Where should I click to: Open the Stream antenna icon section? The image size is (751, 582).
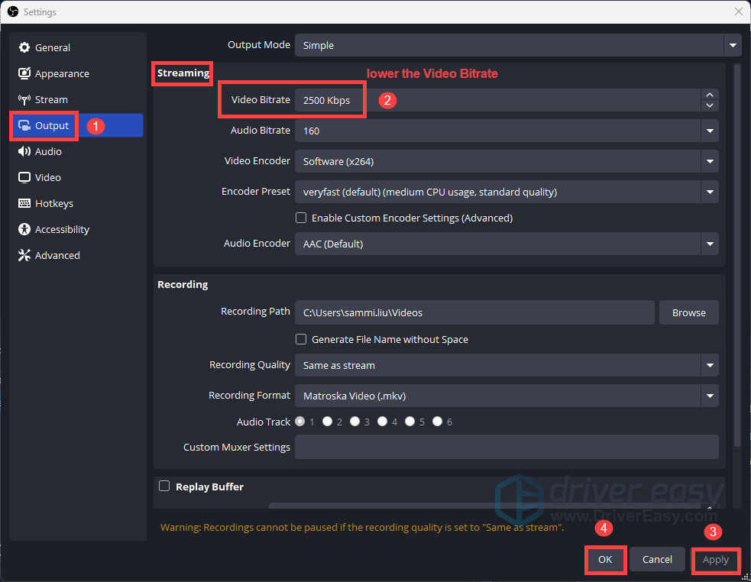pyautogui.click(x=24, y=99)
